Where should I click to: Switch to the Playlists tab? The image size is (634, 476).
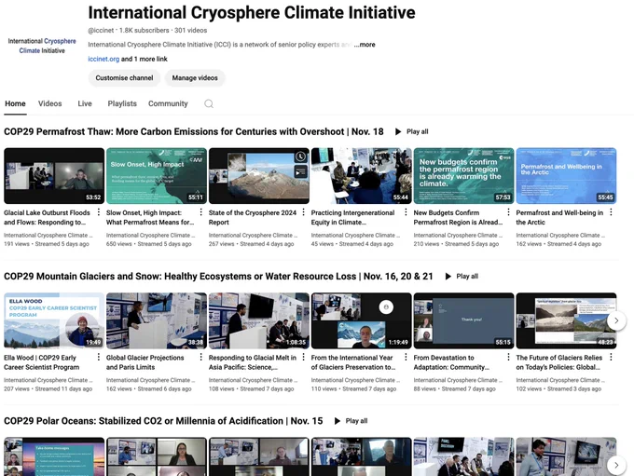point(122,103)
